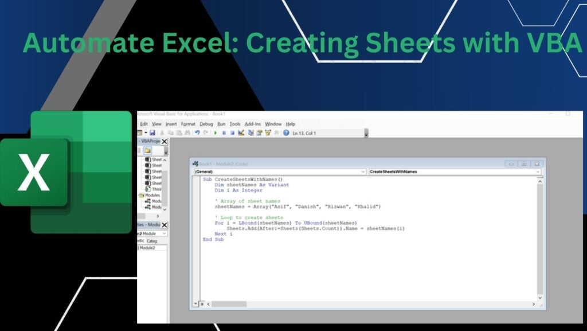Select ThisWorkbook in the project tree
Image resolution: width=587 pixels, height=331 pixels.
[x=156, y=189]
